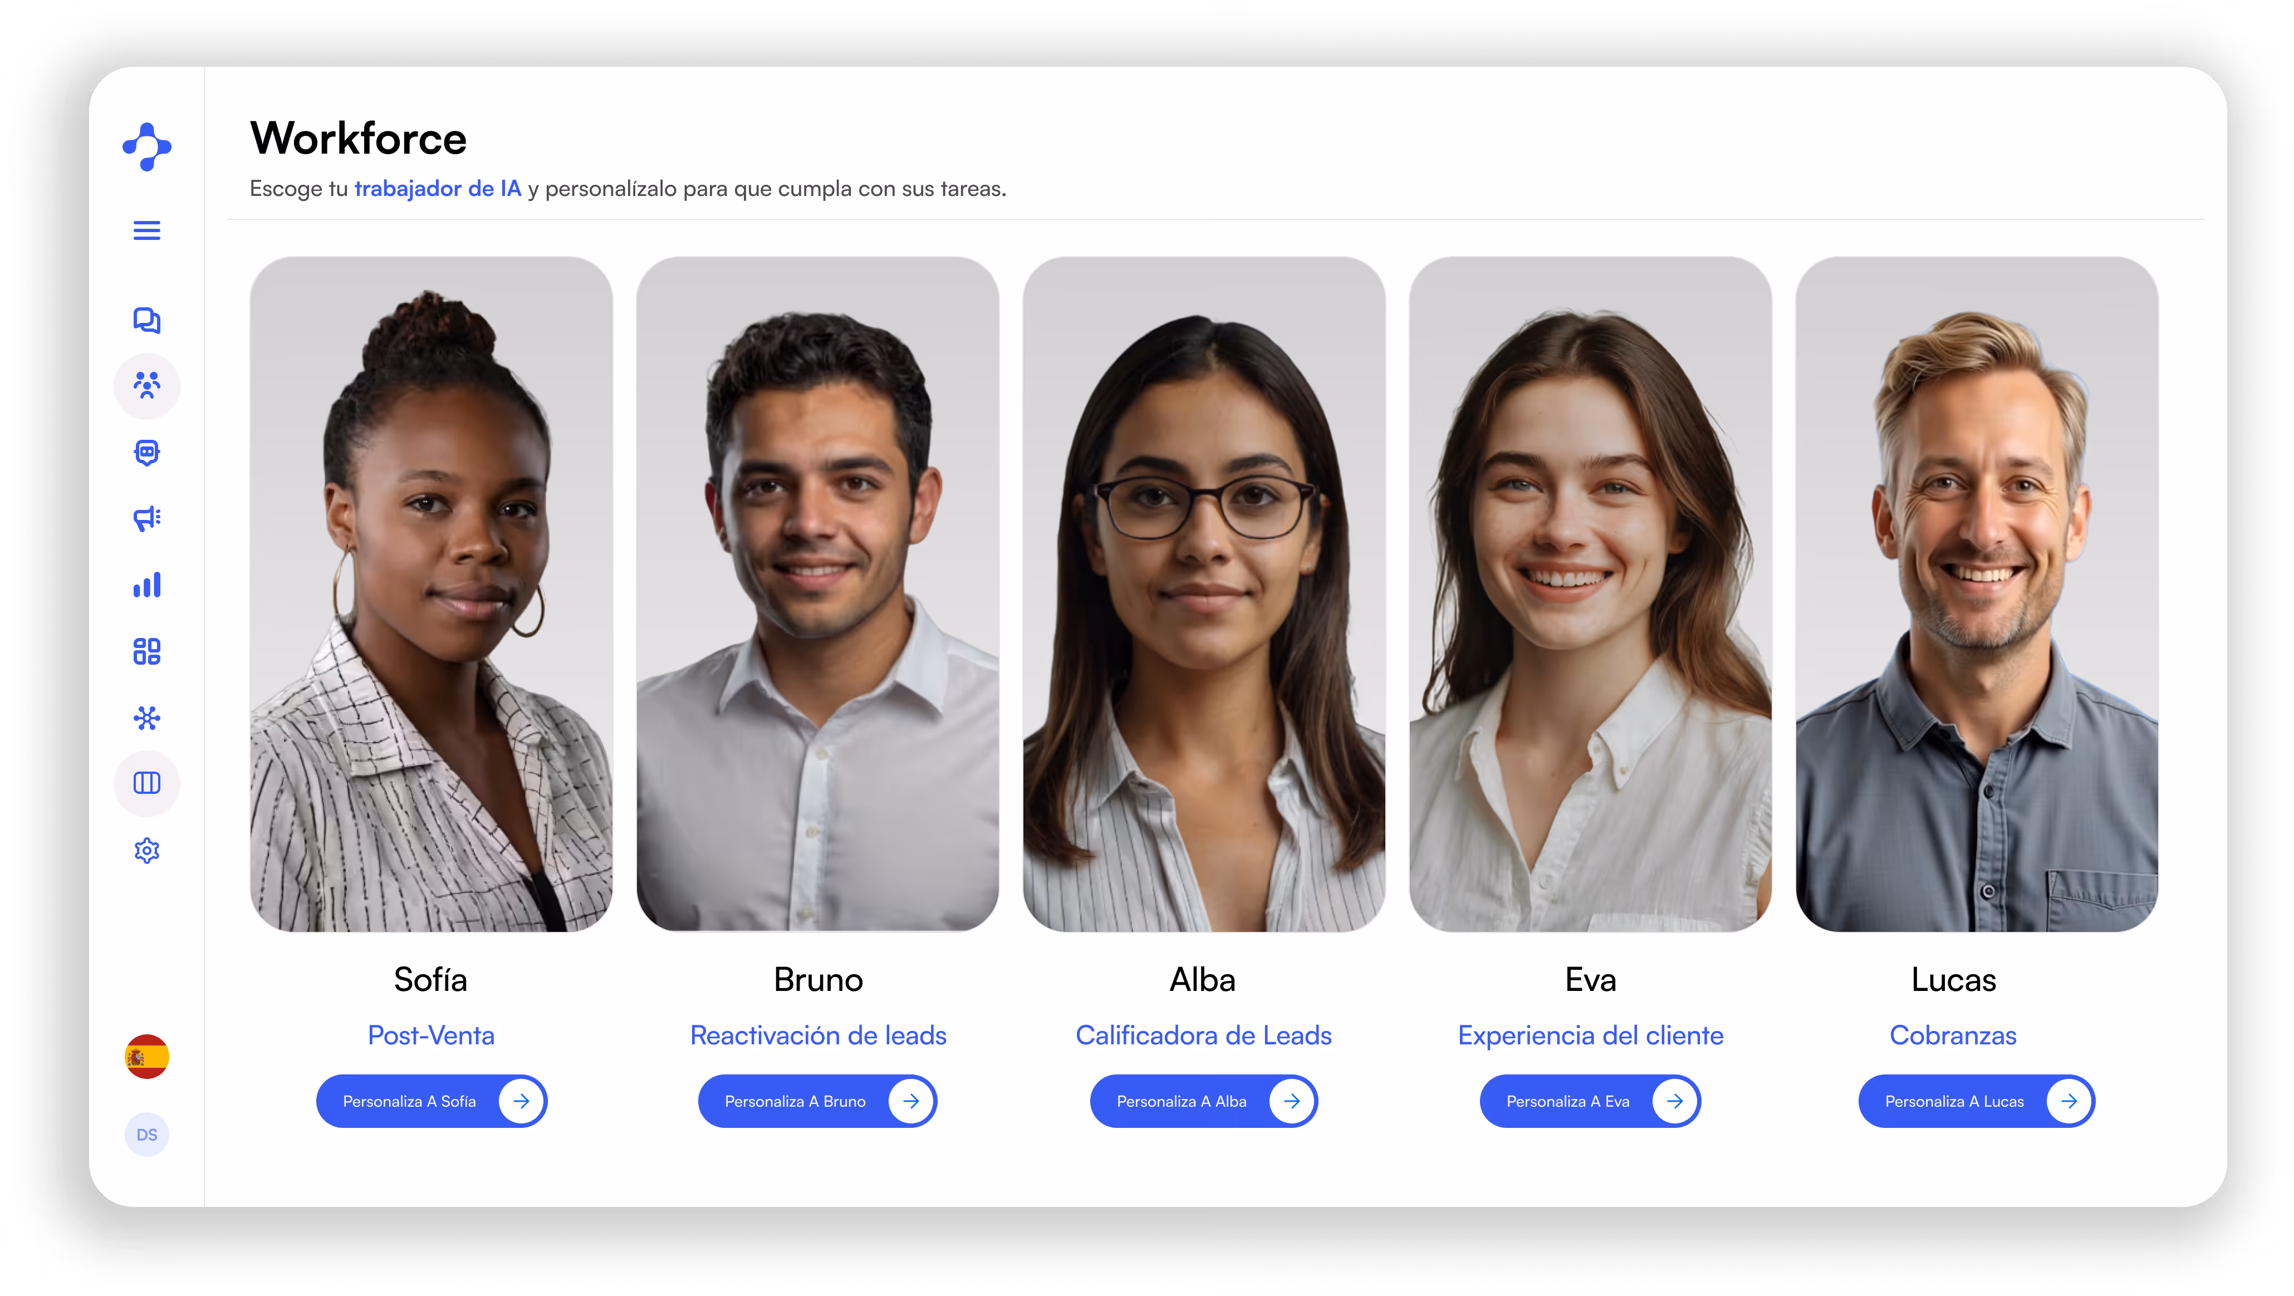Click 'Personaliza A Sofía' button

[431, 1101]
